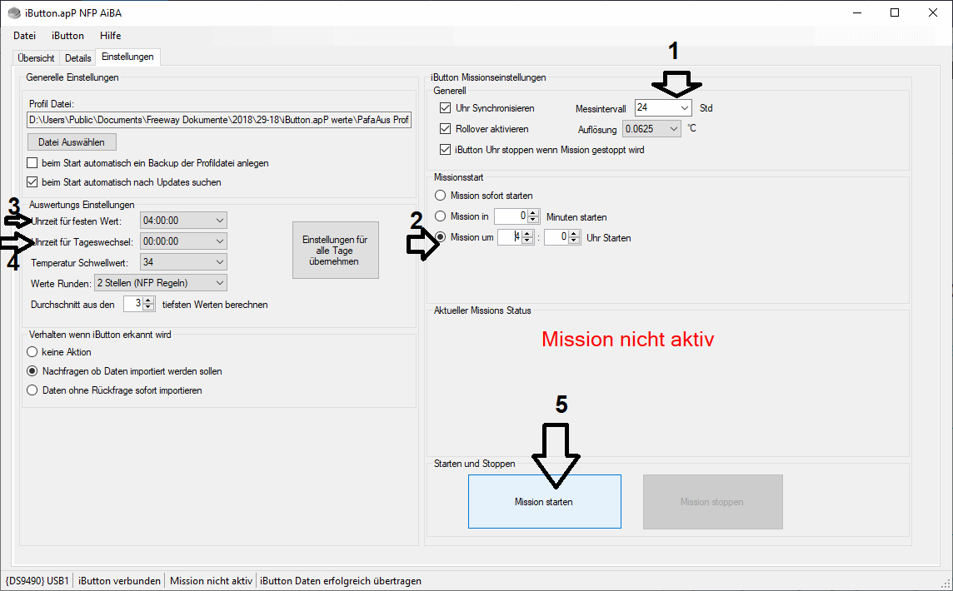
Task: Uncheck the Rollover aktivieren checkbox
Action: click(445, 129)
